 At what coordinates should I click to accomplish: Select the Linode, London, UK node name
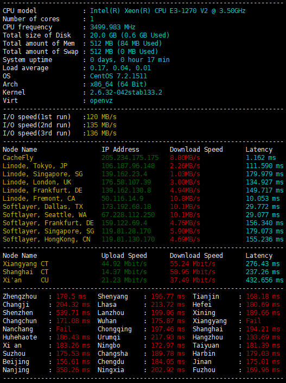tap(37, 182)
